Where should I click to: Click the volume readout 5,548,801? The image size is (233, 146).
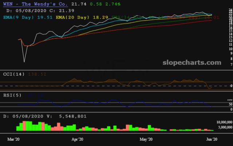point(73,116)
